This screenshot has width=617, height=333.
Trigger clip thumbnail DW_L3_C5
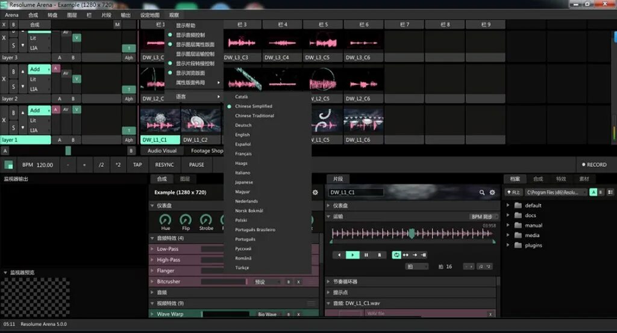click(323, 42)
